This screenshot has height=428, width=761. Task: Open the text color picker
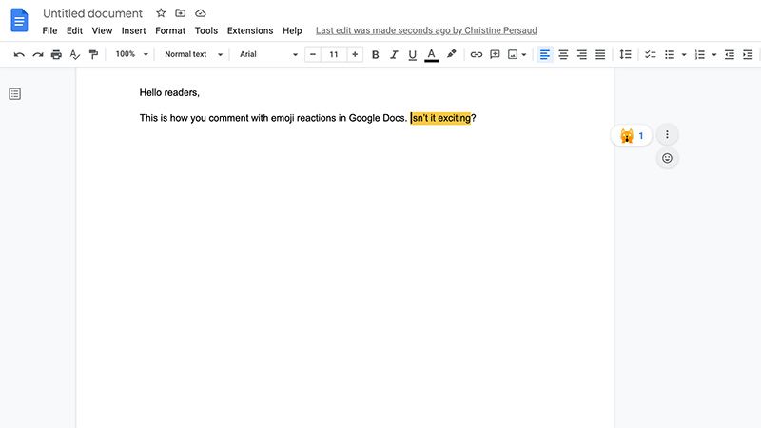click(x=432, y=55)
